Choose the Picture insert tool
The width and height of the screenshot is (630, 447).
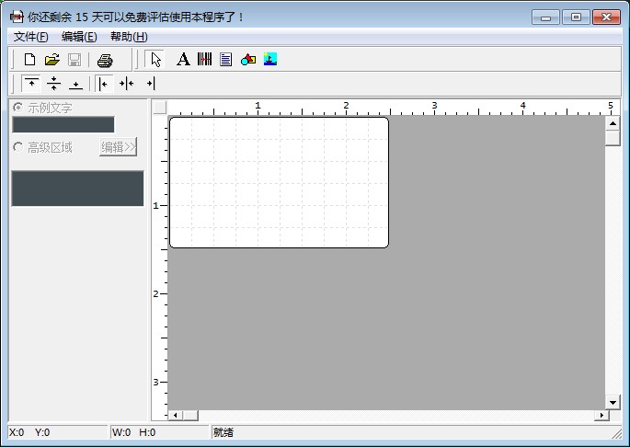pos(270,60)
